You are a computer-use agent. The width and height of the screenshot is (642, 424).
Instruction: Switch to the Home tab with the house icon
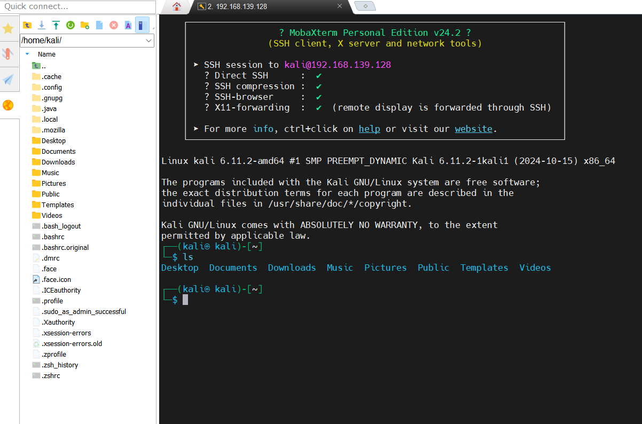(x=177, y=6)
